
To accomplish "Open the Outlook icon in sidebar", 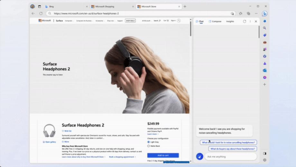I will [x=265, y=70].
